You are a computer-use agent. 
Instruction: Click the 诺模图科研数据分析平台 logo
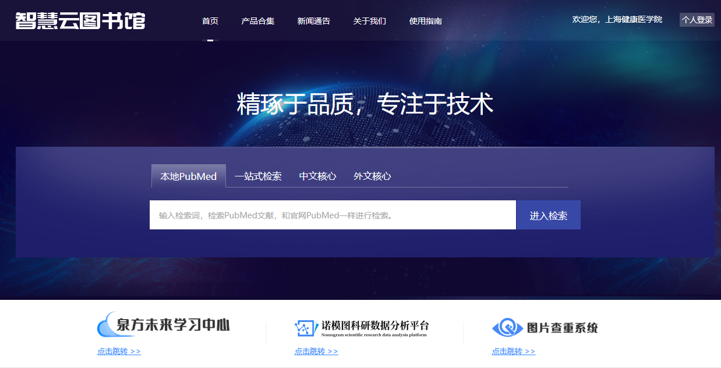[361, 328]
